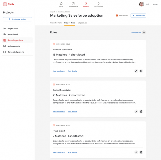
Task: Click '1 shortlisted' text
Action: (x=75, y=136)
